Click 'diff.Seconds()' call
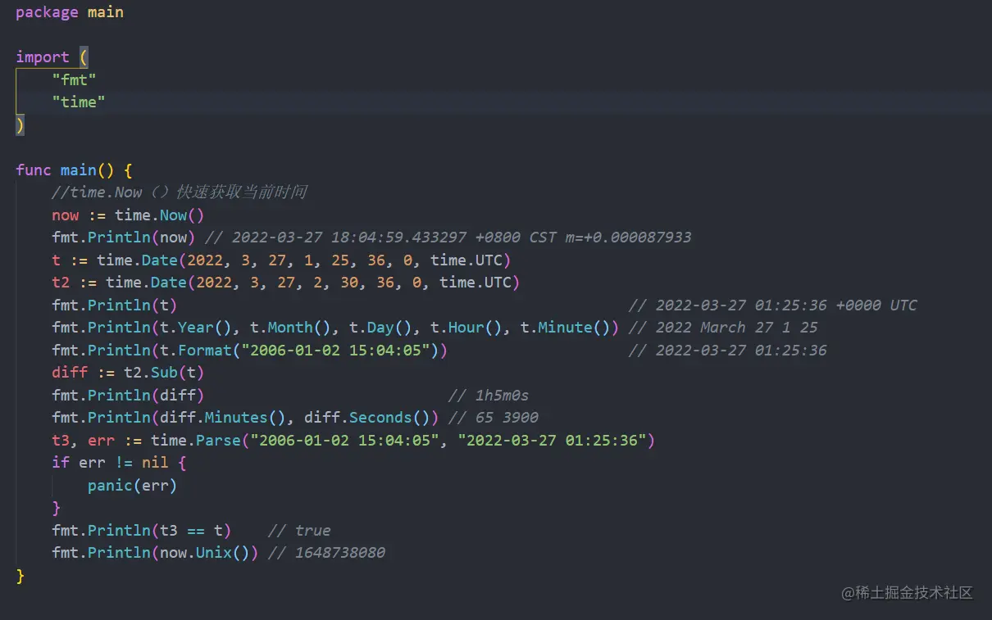Viewport: 992px width, 620px height. 367,417
